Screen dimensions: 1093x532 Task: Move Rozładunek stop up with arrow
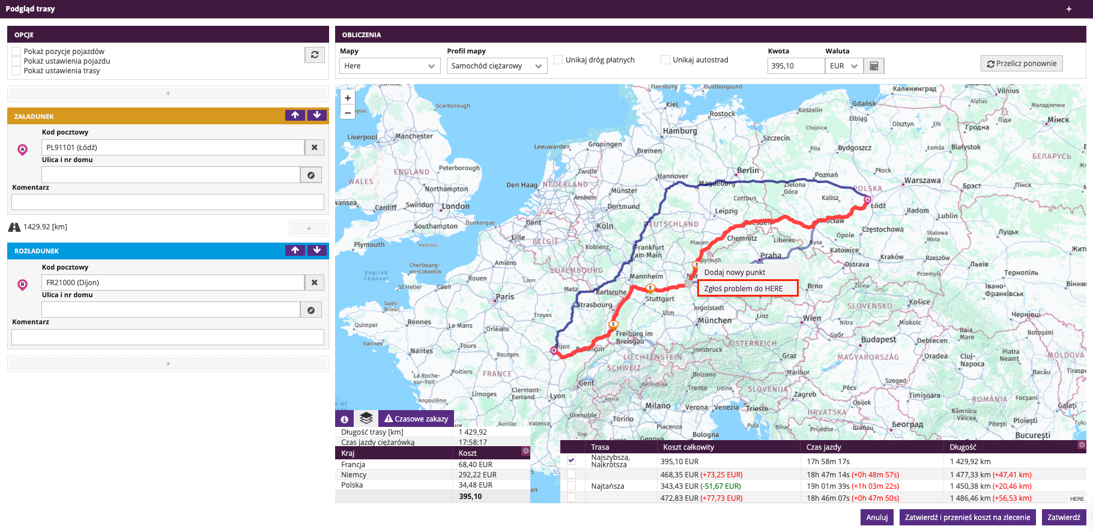tap(295, 250)
